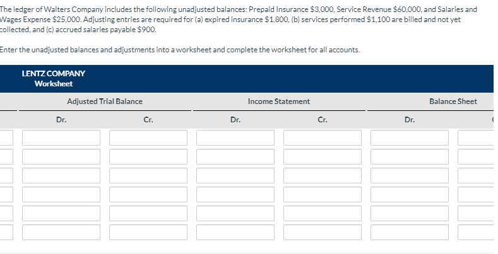Focus third-row Balance Sheet Dr. field
The height and width of the screenshot is (254, 498).
tap(410, 175)
